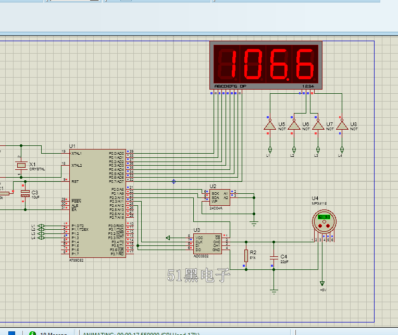The image size is (398, 335).
Task: Click the U4 reference label
Action: point(315,198)
